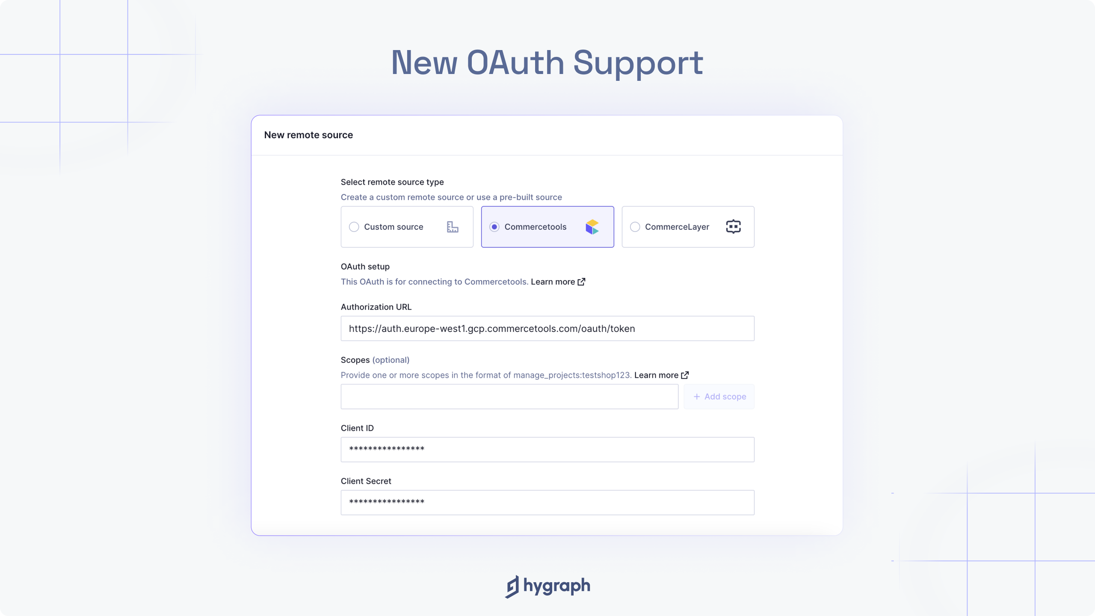Click the external link icon next to Scopes Learn more
Screen dimensions: 1095x616
[685, 375]
